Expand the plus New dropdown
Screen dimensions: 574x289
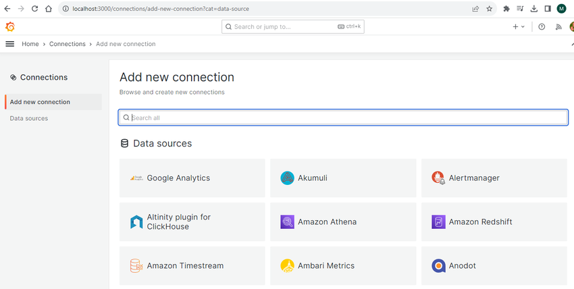(519, 27)
